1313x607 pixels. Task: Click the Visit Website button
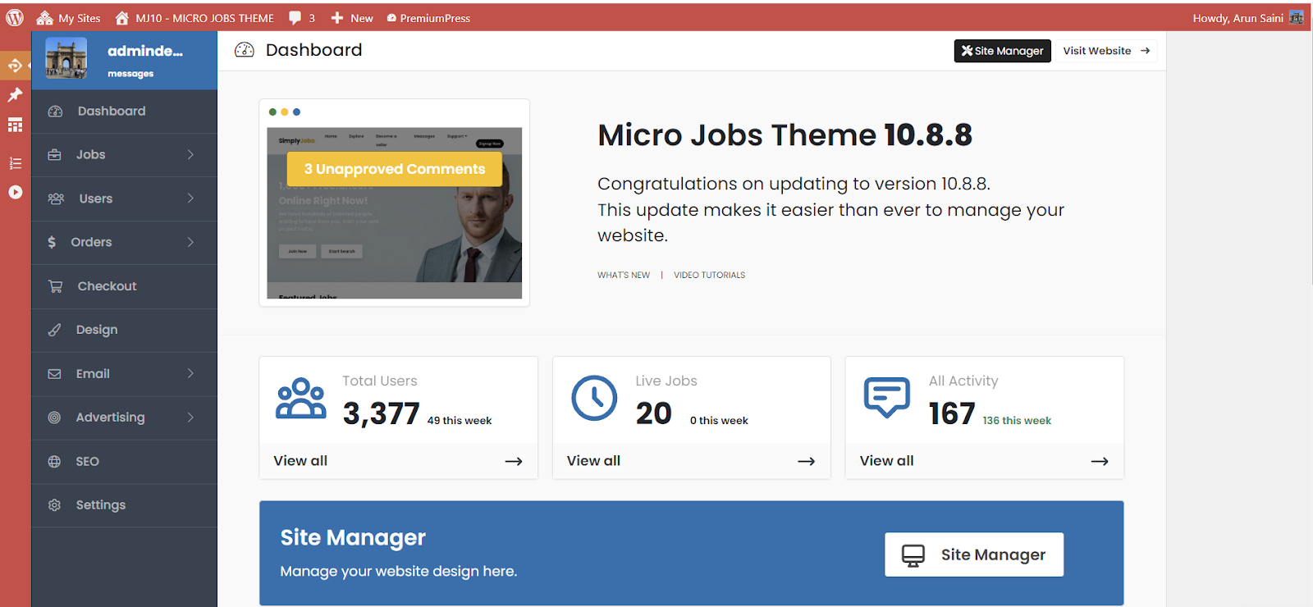[x=1106, y=51]
